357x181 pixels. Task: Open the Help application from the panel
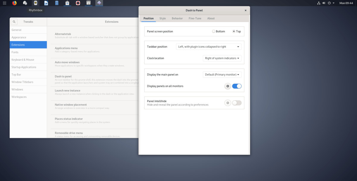click(x=78, y=3)
